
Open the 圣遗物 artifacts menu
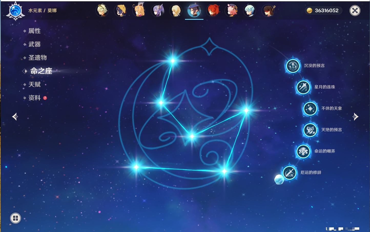point(38,58)
